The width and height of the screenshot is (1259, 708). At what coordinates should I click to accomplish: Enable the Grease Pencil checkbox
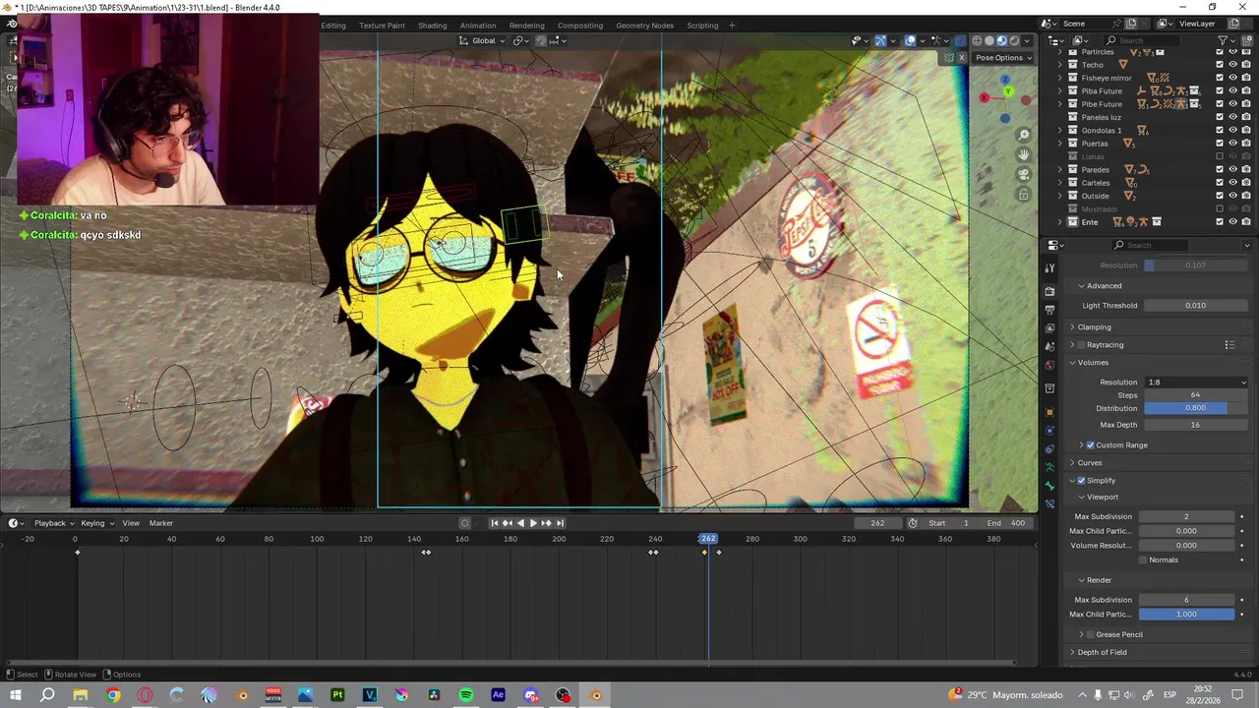(1091, 635)
